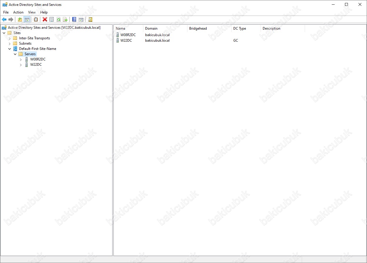The height and width of the screenshot is (263, 367).
Task: Expand the W08R2DC server in the tree
Action: (21, 59)
